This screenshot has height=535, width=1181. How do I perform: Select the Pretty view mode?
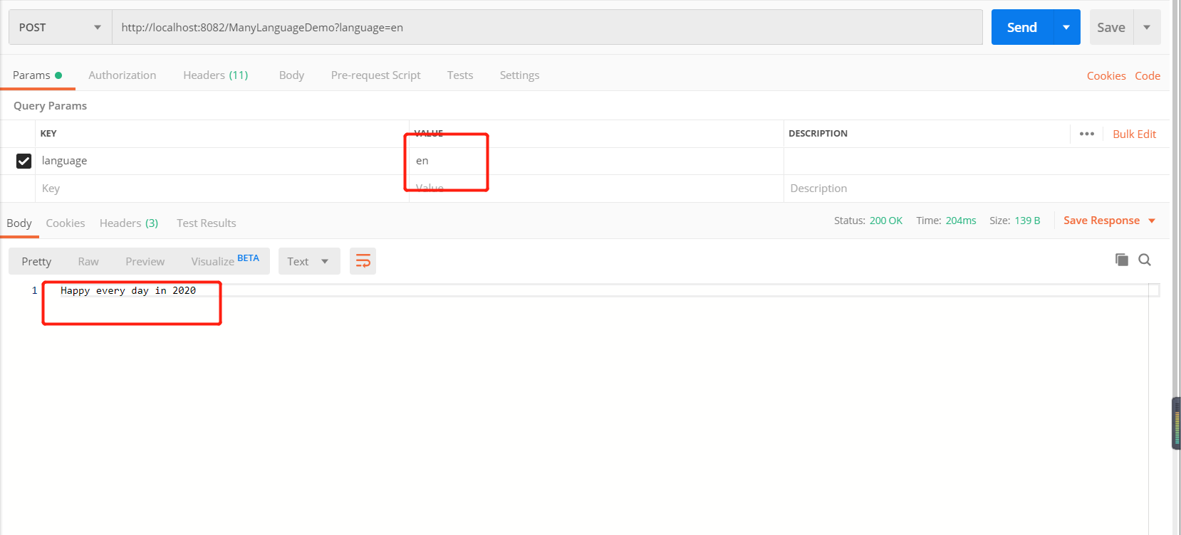[x=36, y=261]
